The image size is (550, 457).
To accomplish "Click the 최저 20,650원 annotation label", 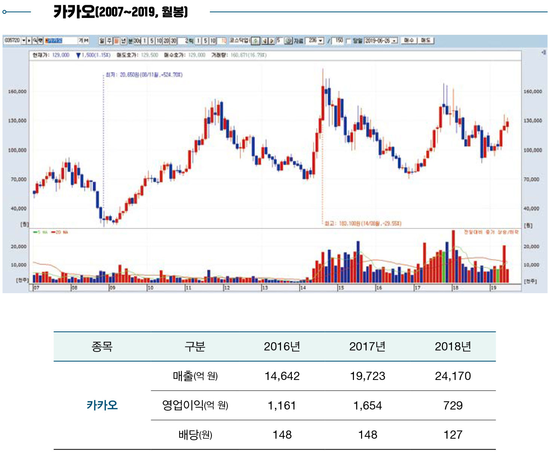I will point(144,75).
